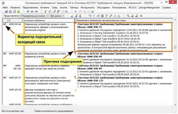
Task: Open the Все уровни levels dropdown
Action: click(x=57, y=16)
